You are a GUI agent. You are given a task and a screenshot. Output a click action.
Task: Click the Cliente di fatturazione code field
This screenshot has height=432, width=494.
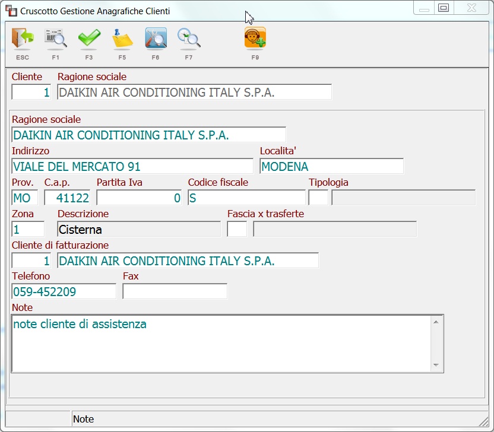[31, 261]
